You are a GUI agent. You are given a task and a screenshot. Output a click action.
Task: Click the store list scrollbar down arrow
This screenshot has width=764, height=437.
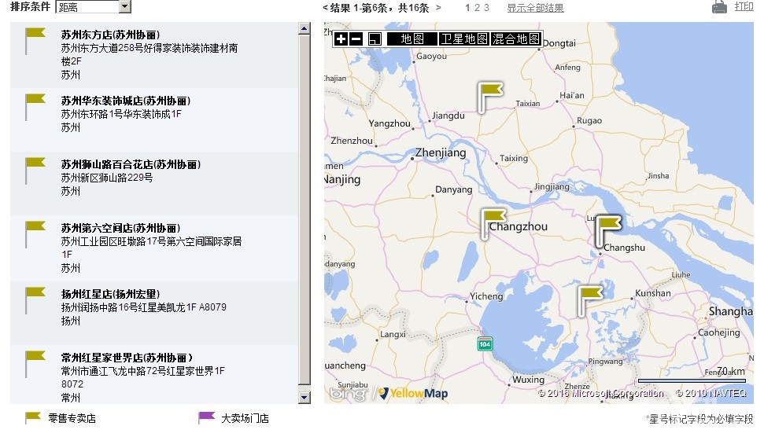pos(304,398)
